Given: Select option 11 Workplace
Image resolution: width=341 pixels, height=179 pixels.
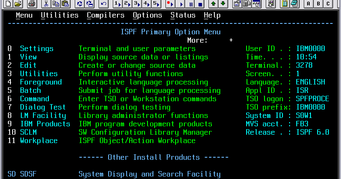Looking at the screenshot, I should 39,141.
